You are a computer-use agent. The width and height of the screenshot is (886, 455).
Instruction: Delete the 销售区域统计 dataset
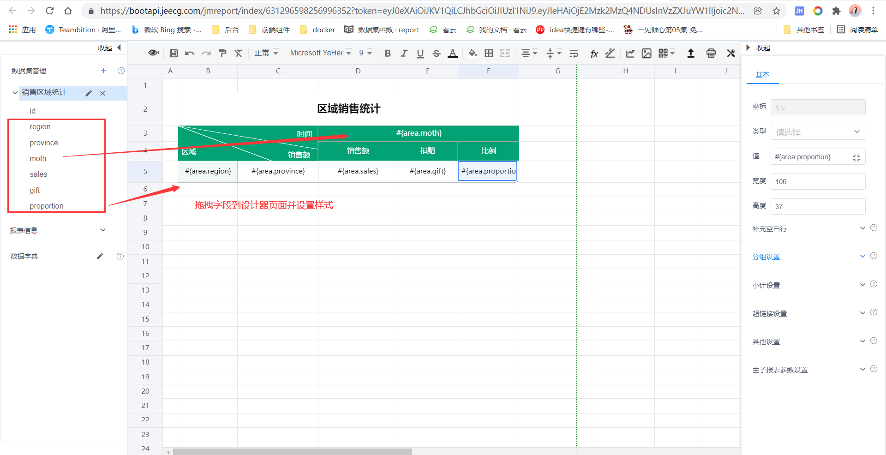(x=102, y=93)
